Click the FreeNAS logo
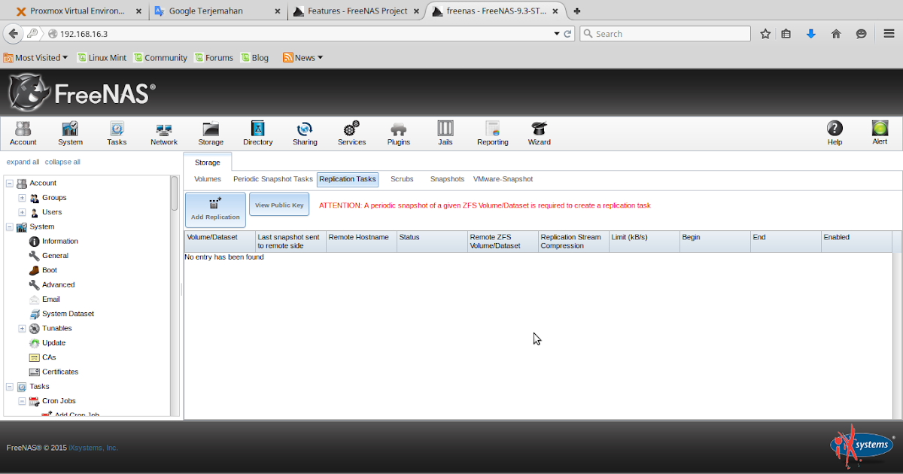Image resolution: width=903 pixels, height=474 pixels. (81, 93)
